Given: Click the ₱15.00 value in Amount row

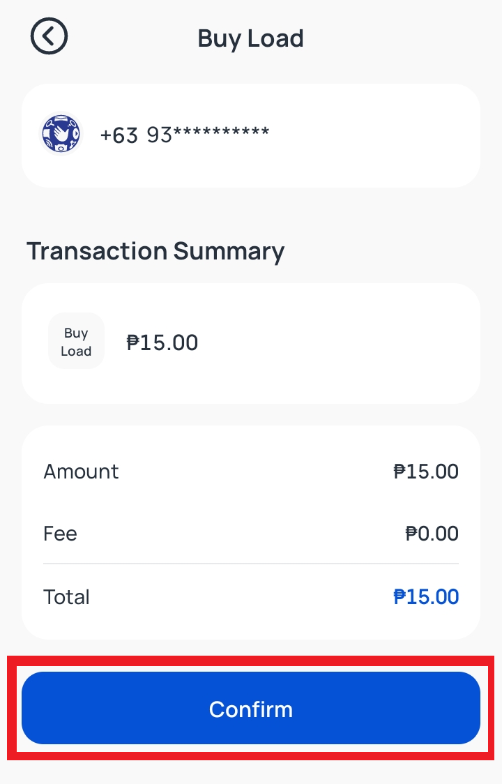Looking at the screenshot, I should click(426, 472).
